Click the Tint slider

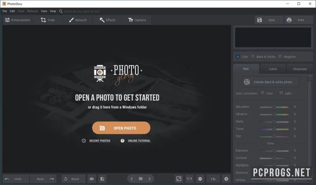coord(274,137)
